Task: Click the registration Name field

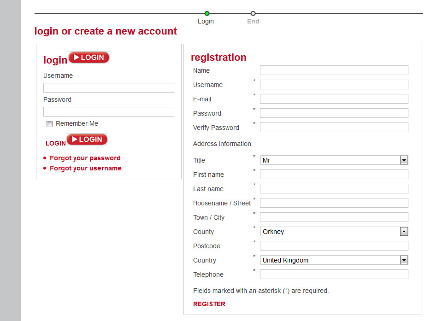Action: point(334,70)
